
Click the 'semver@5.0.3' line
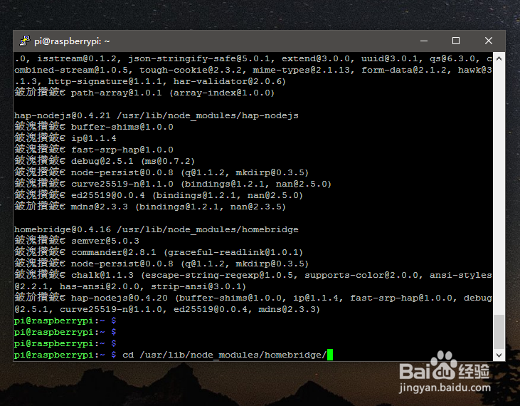(105, 241)
